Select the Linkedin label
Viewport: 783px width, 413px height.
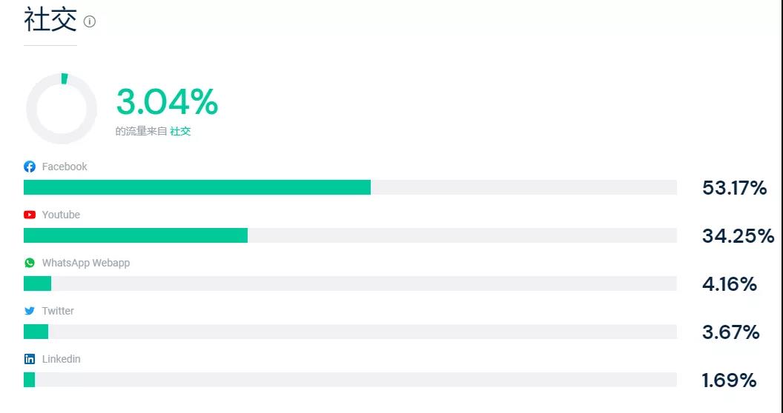[61, 359]
